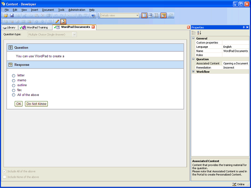Toggle Include None of the above checkbox
251x188 pixels.
click(5, 177)
